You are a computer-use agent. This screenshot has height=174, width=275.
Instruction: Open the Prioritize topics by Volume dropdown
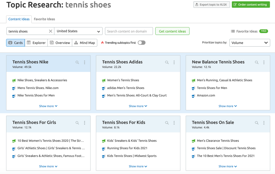pos(250,43)
